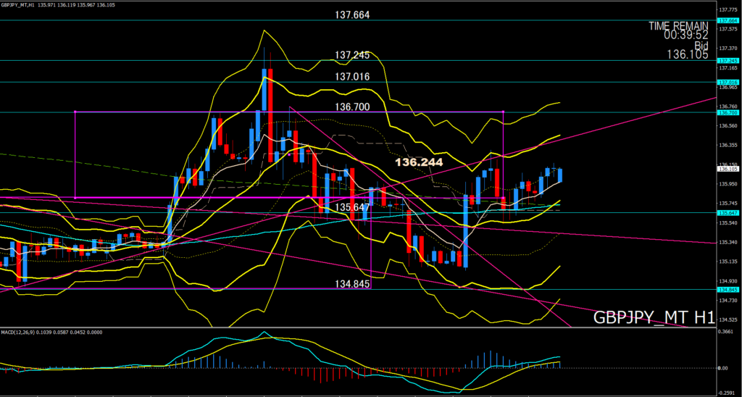Image resolution: width=742 pixels, height=397 pixels.
Task: Click the Bid label
Action: [701, 45]
